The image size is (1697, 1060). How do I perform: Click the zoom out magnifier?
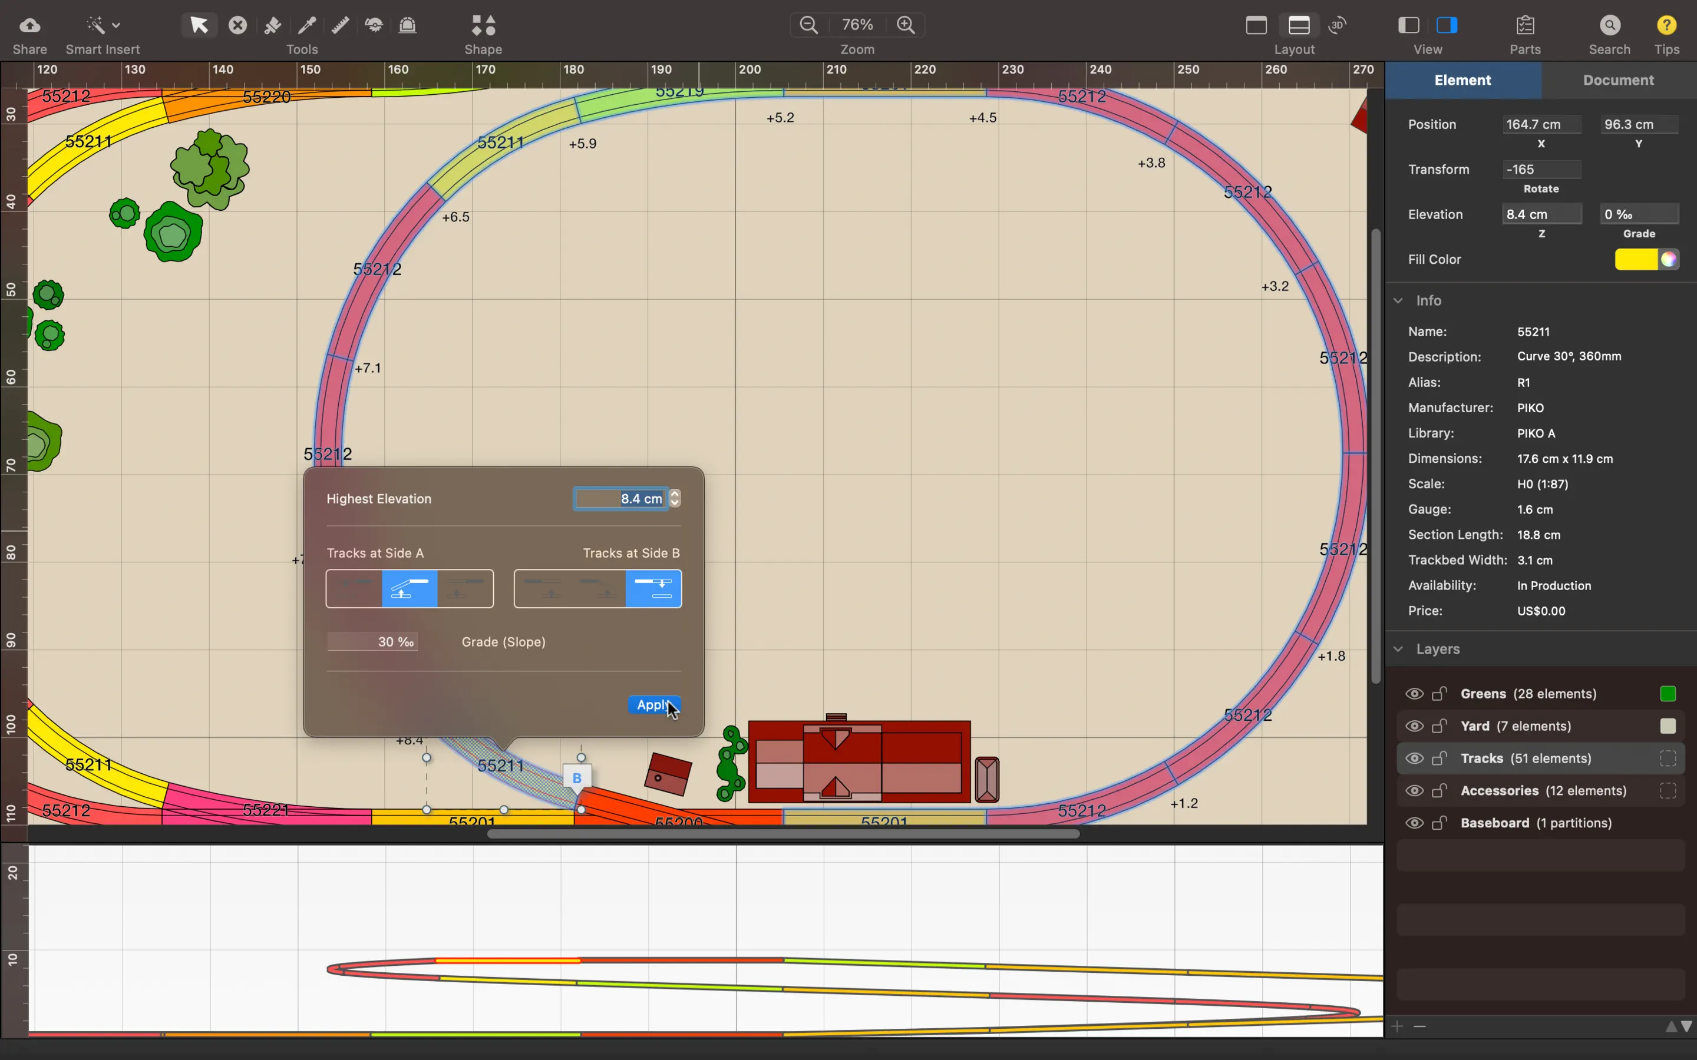click(808, 25)
